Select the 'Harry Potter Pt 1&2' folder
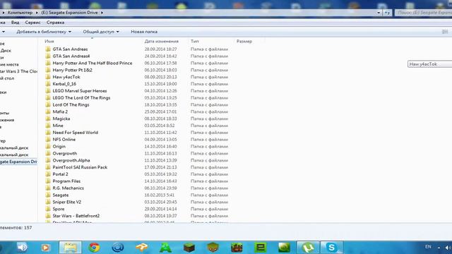 pos(72,70)
